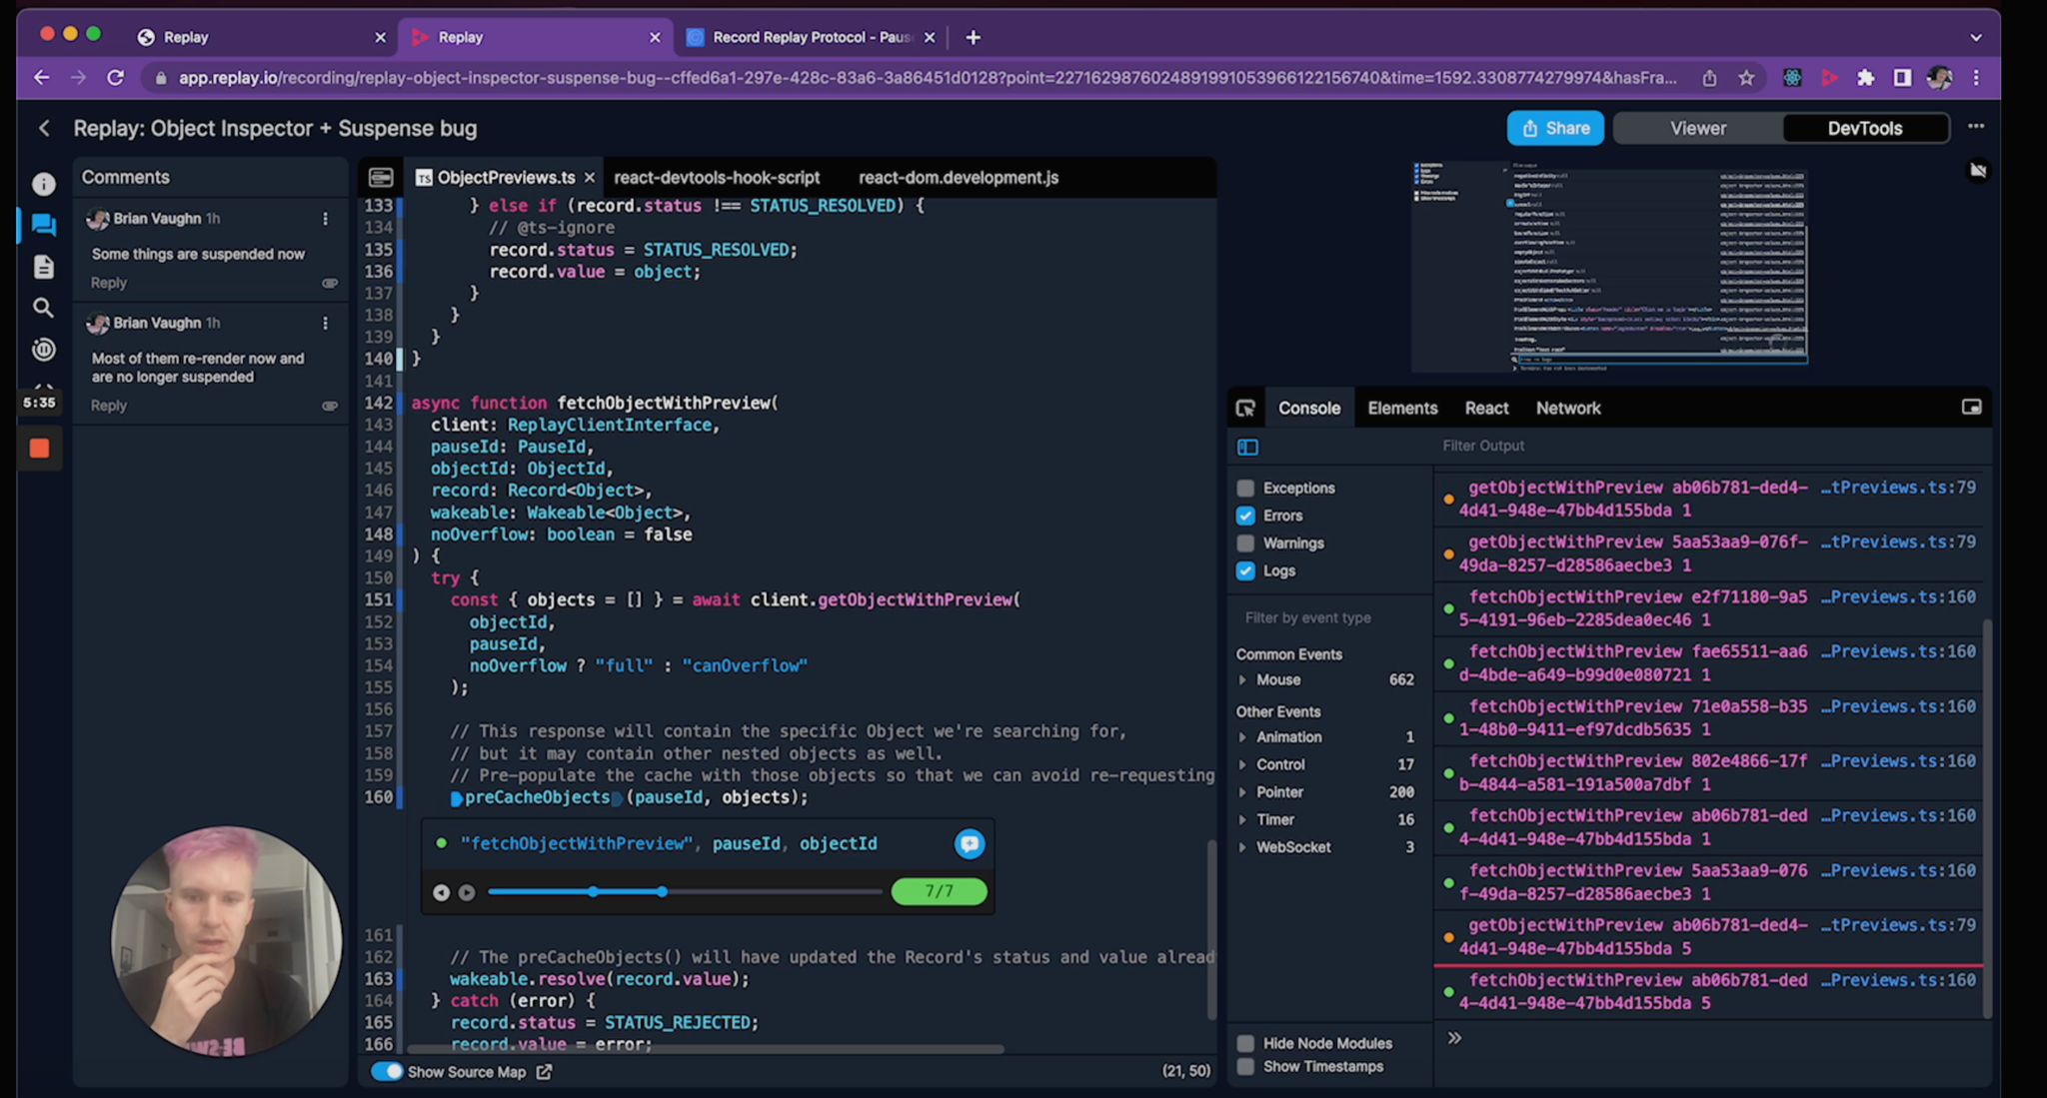Image resolution: width=2047 pixels, height=1098 pixels.
Task: Reply to 'Some things are suspended now'
Action: pyautogui.click(x=109, y=283)
